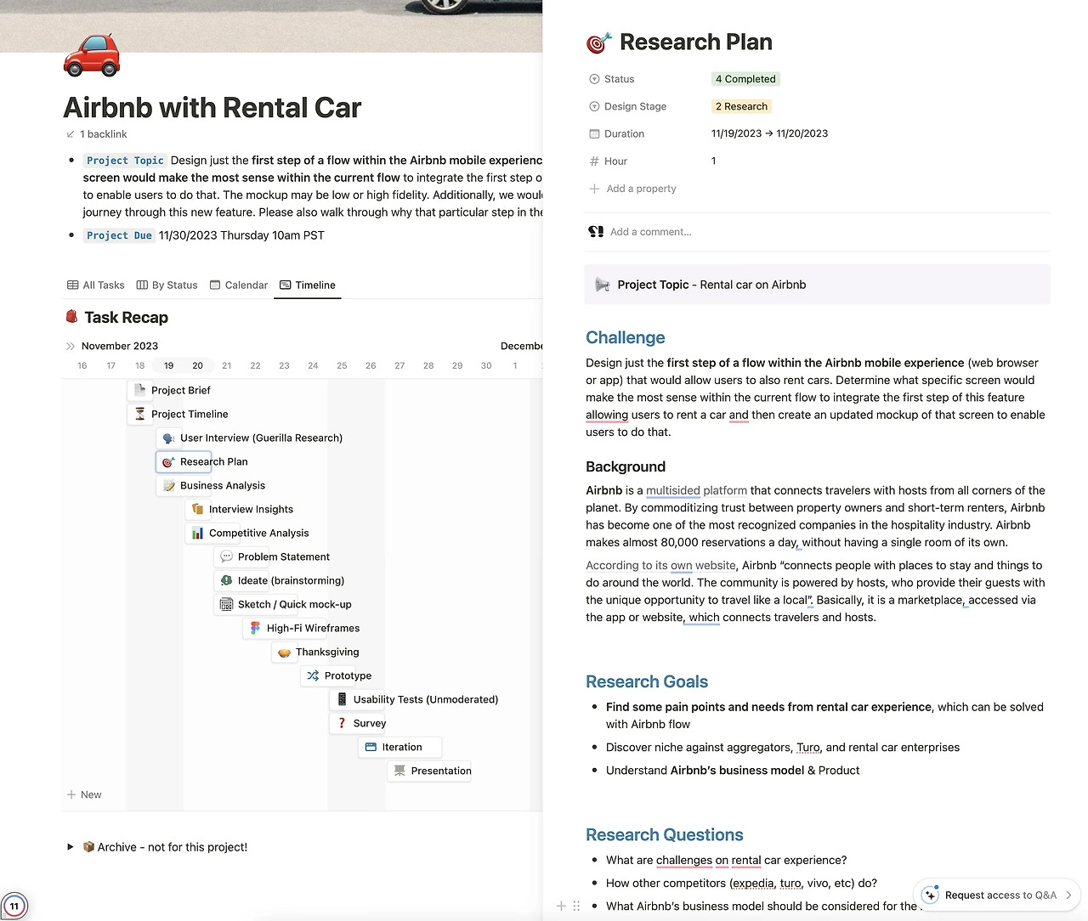Click the Status property icon
Screen dimensions: 1088x921
(594, 79)
